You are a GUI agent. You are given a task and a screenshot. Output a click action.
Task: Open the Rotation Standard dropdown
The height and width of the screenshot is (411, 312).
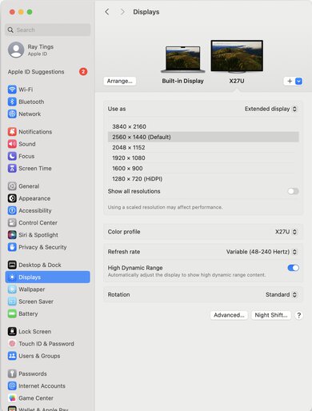point(281,294)
